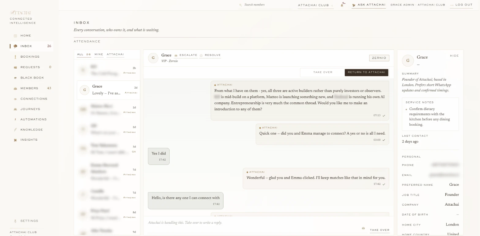Switch handling mode to Take Over
This screenshot has height=236, width=480.
(323, 72)
